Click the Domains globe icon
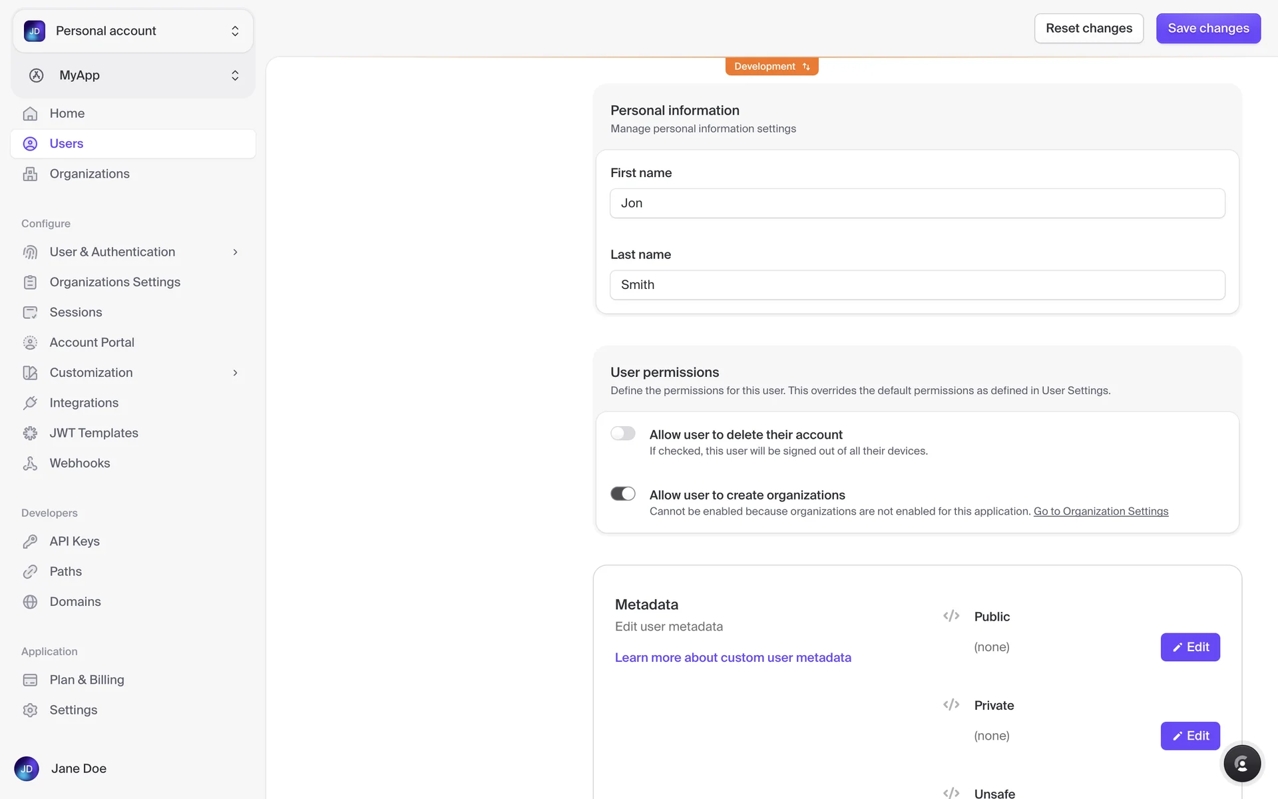 [x=30, y=602]
